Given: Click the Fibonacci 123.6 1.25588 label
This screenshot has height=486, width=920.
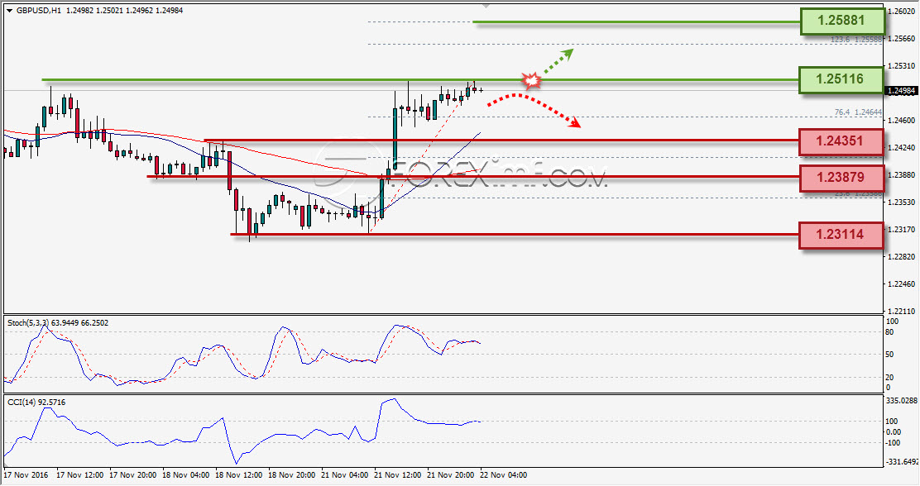Looking at the screenshot, I should [856, 40].
